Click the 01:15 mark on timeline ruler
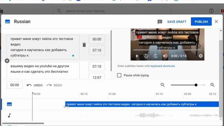This screenshot has width=224, height=126. [159, 94]
